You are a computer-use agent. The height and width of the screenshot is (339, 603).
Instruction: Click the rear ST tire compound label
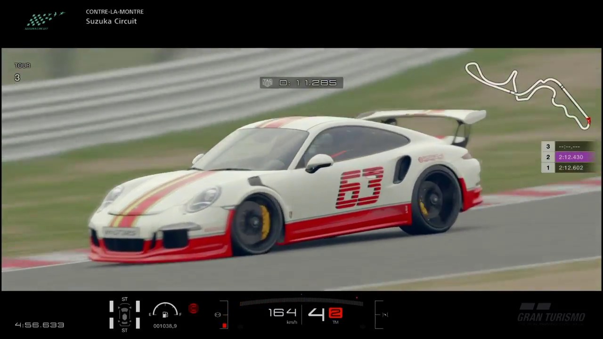point(124,331)
